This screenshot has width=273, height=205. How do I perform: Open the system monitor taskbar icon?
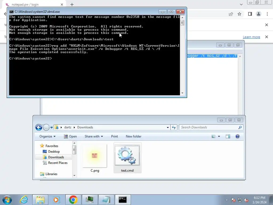[90, 200]
